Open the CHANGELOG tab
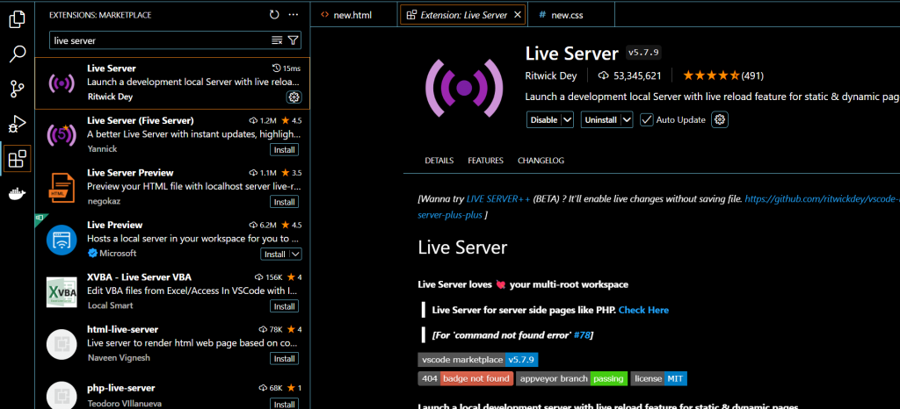Screen dimensions: 900x409 (541, 161)
